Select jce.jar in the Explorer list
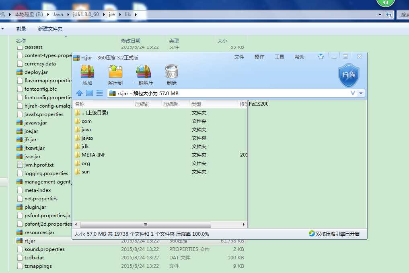409x273 pixels. pos(31,131)
